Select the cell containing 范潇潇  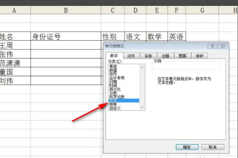click(x=15, y=63)
